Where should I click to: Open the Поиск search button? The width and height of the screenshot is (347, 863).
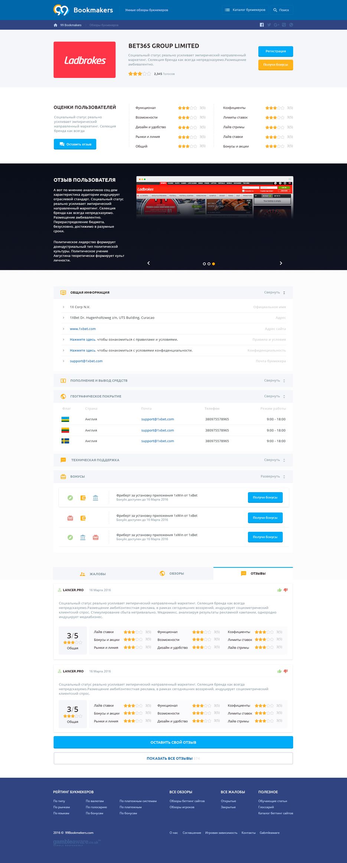281,10
